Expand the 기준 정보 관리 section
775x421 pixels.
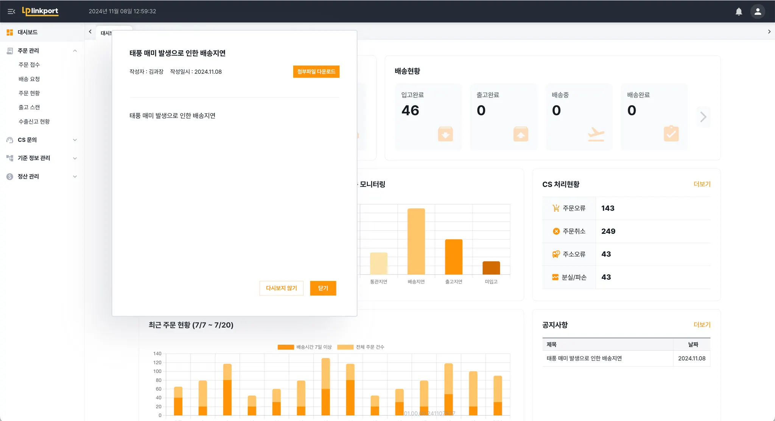pos(75,158)
